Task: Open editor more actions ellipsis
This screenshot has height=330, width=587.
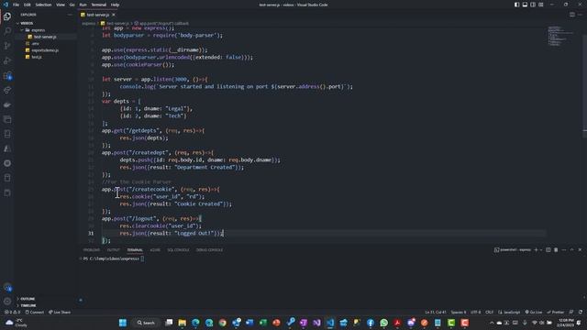Action: pyautogui.click(x=580, y=15)
